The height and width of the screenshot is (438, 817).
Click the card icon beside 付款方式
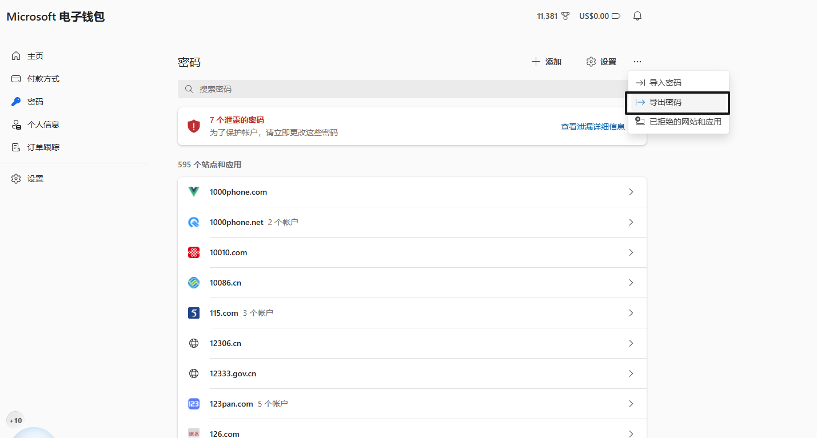click(16, 79)
